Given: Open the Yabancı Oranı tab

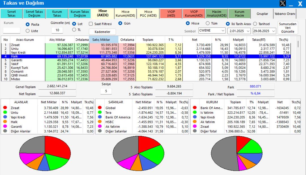Looking at the screenshot, I should (x=285, y=14).
